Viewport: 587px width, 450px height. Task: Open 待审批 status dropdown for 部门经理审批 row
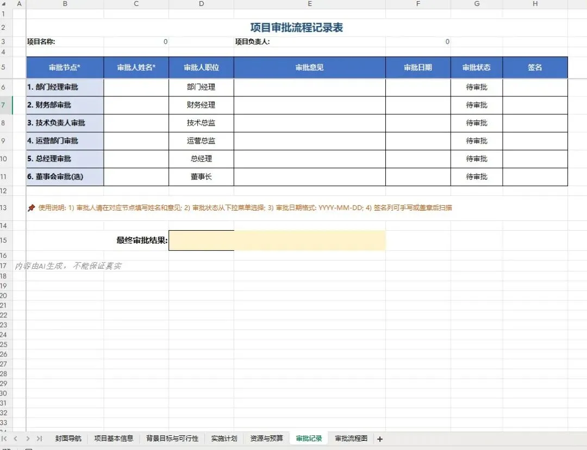click(477, 87)
